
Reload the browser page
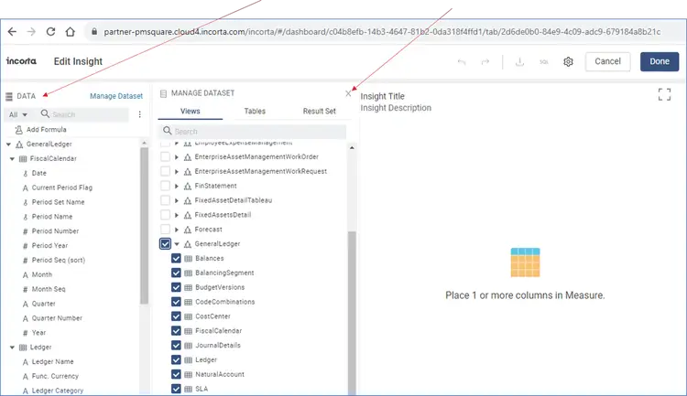pos(50,31)
